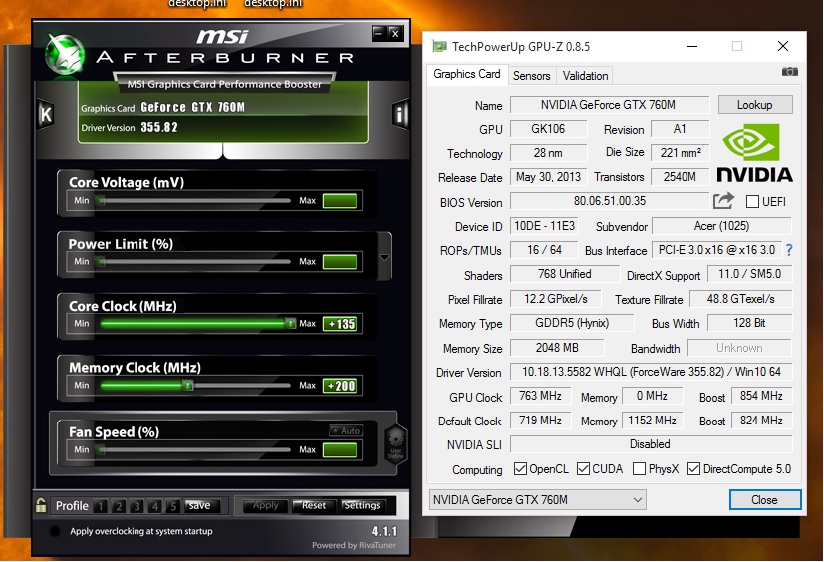The width and height of the screenshot is (824, 562).
Task: Click the GPU Clock field 763 MHz
Action: [540, 396]
